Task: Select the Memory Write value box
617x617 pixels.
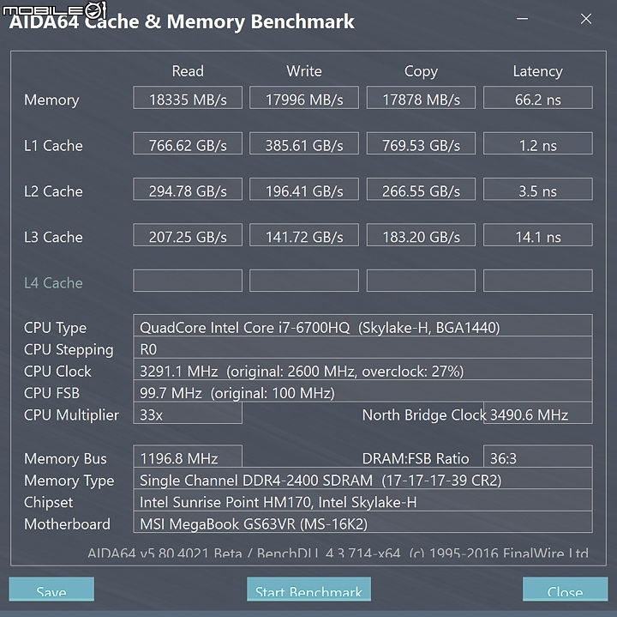Action: [x=304, y=98]
